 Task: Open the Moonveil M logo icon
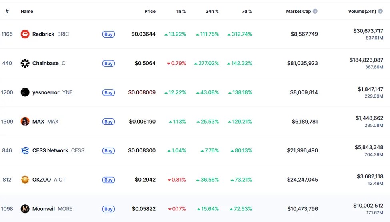click(25, 208)
